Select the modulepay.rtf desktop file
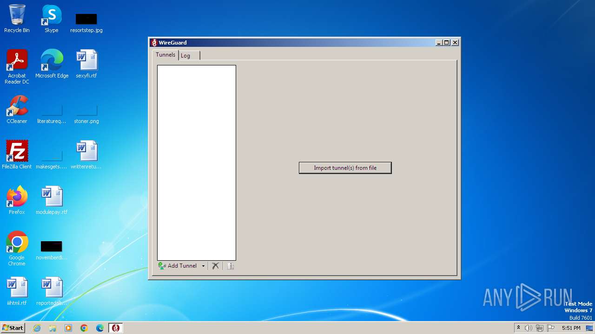 pos(52,200)
